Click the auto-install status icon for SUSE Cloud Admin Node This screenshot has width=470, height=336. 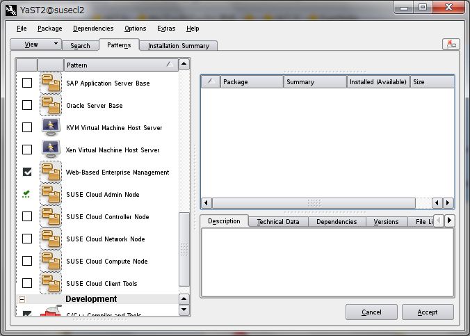point(26,194)
